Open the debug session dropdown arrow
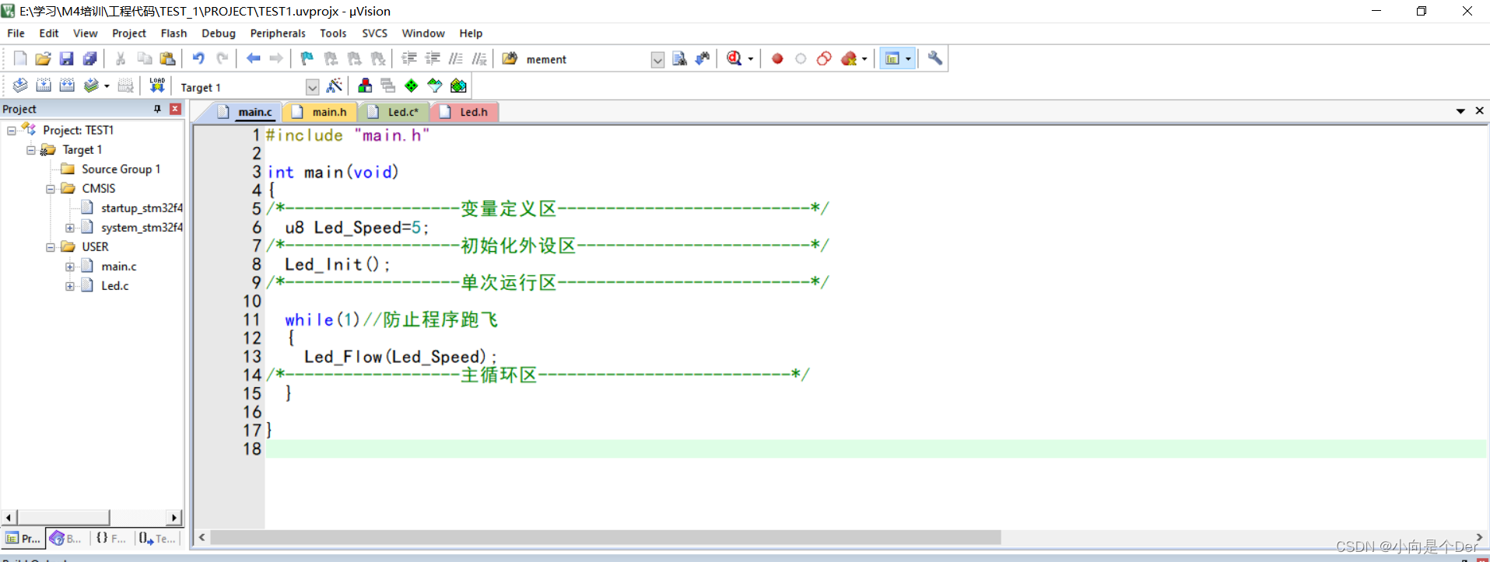The height and width of the screenshot is (562, 1490). click(751, 59)
